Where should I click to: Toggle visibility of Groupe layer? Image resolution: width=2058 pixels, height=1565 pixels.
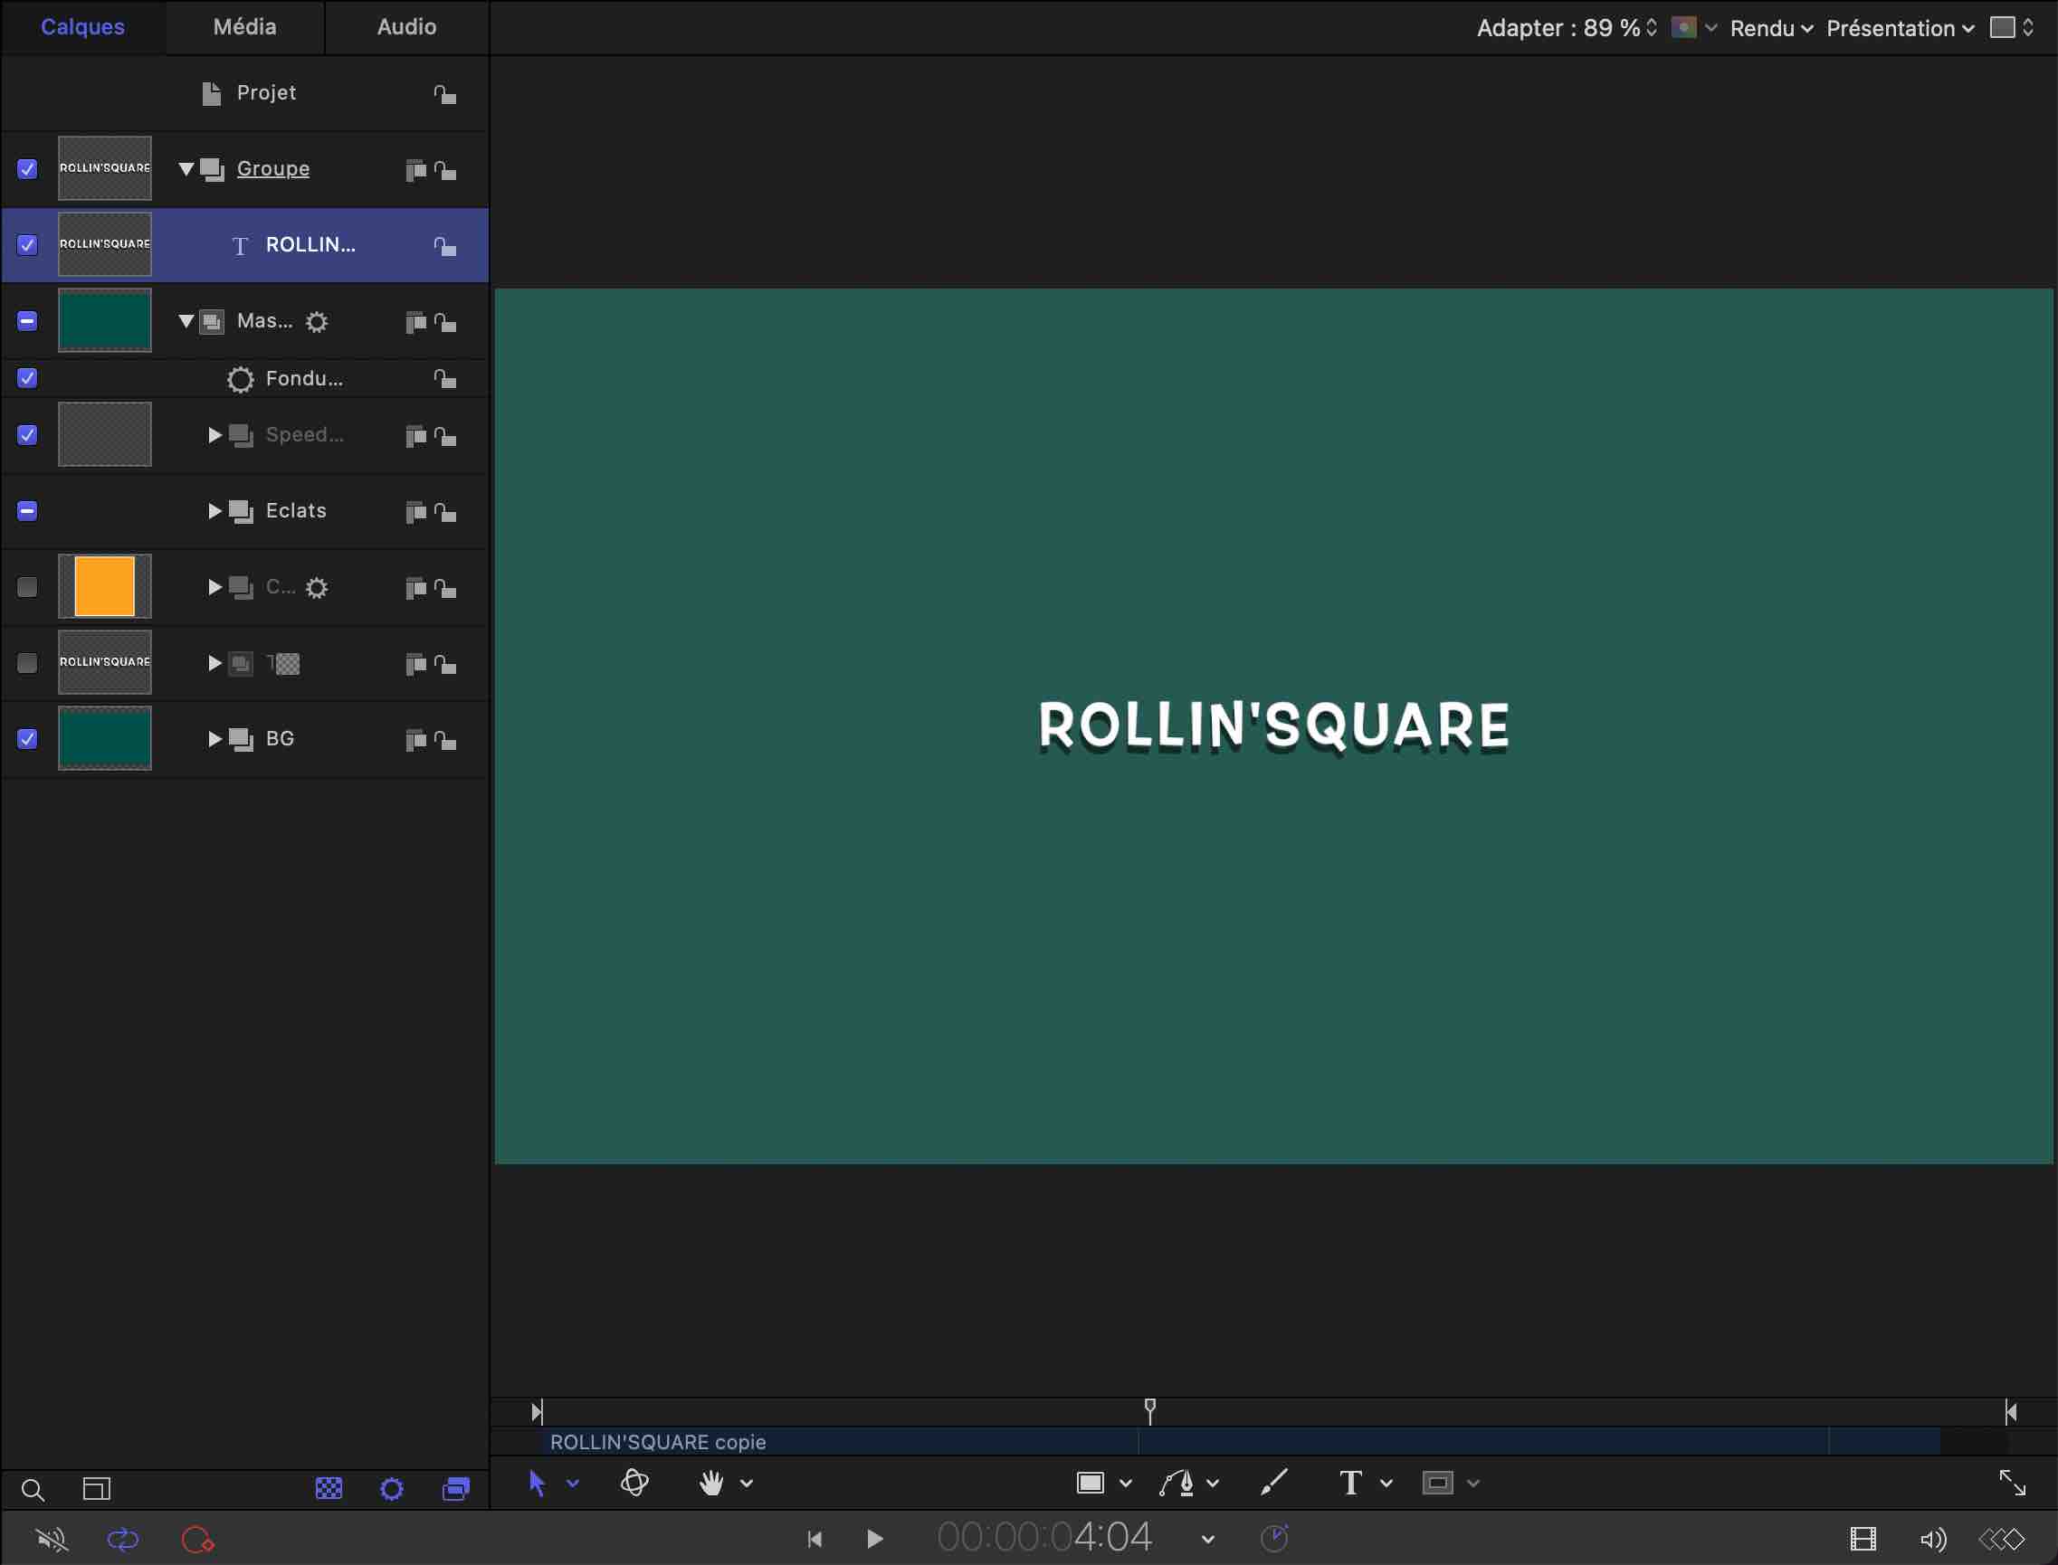[x=27, y=168]
